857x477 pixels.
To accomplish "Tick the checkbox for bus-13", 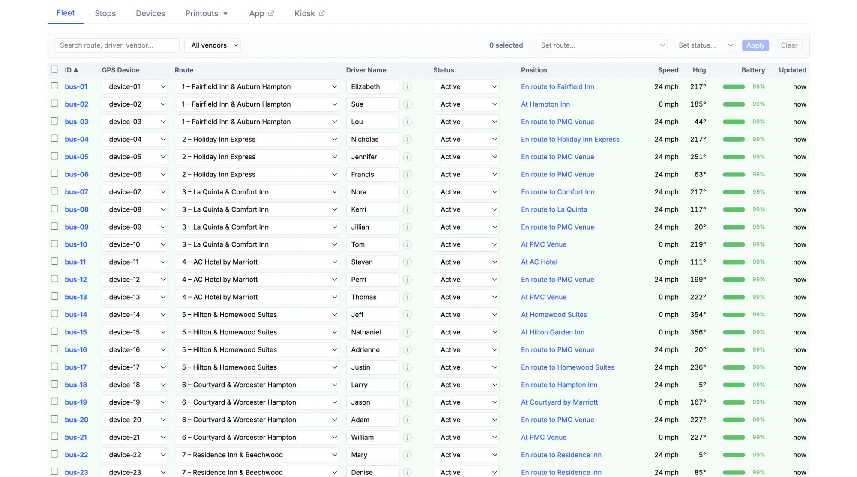I will point(54,296).
